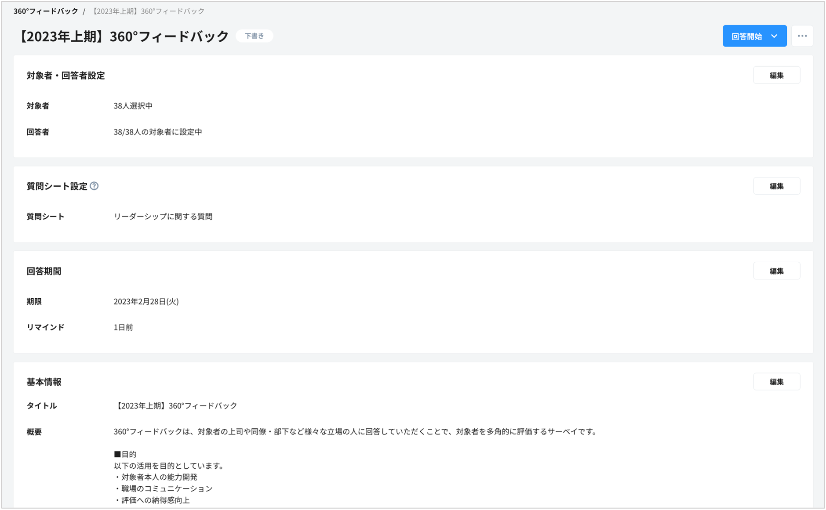Click the 下書き status badge
The height and width of the screenshot is (510, 826).
(254, 36)
